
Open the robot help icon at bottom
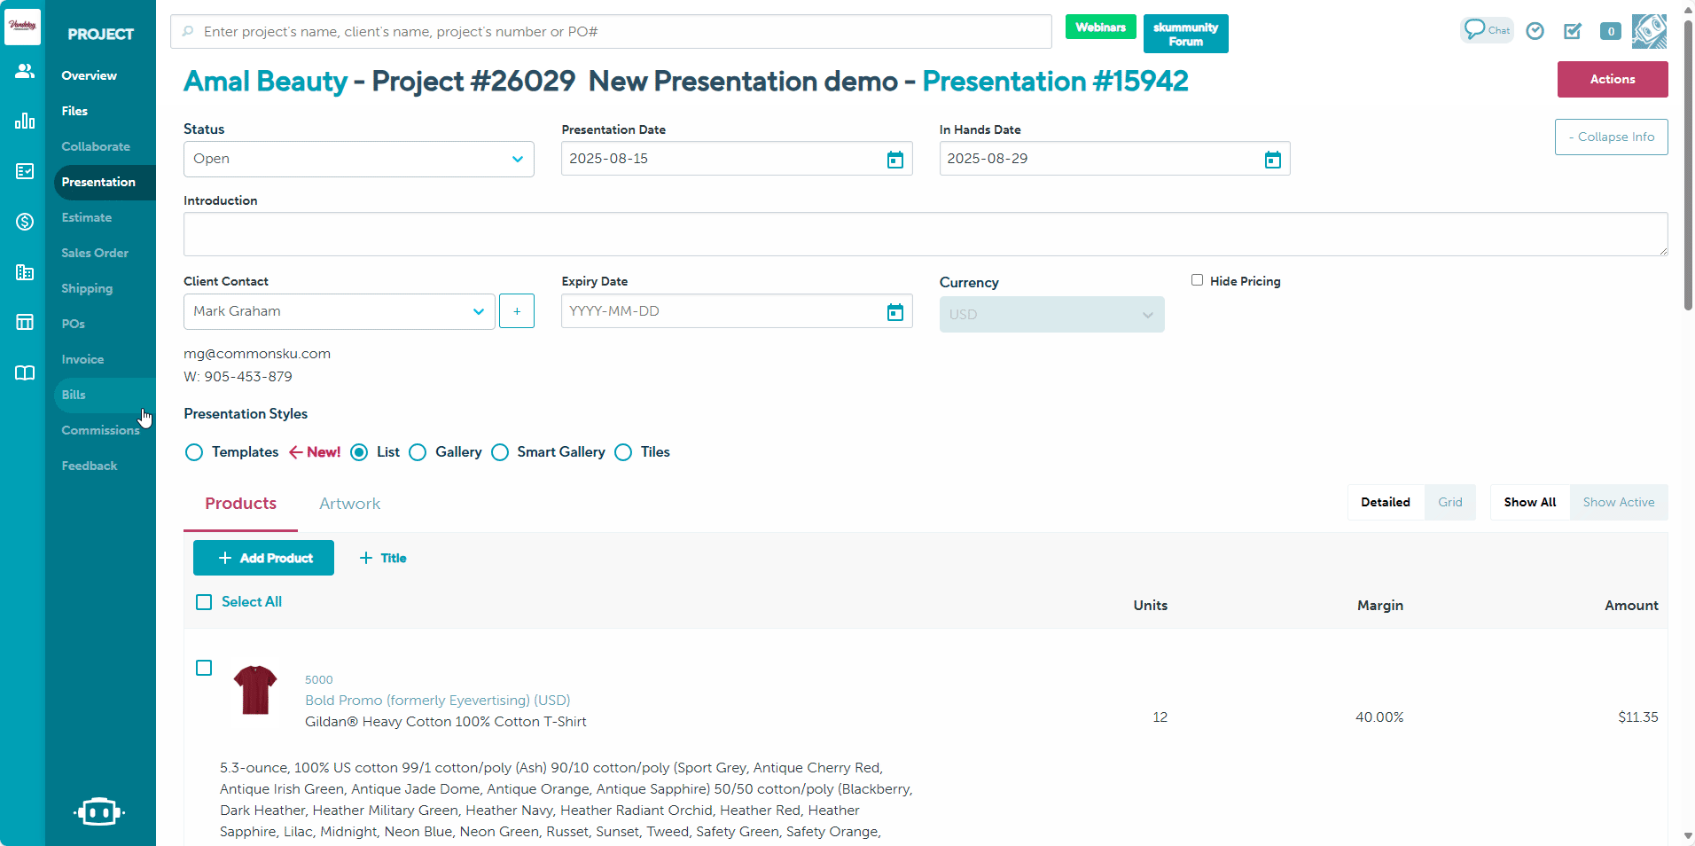click(99, 811)
